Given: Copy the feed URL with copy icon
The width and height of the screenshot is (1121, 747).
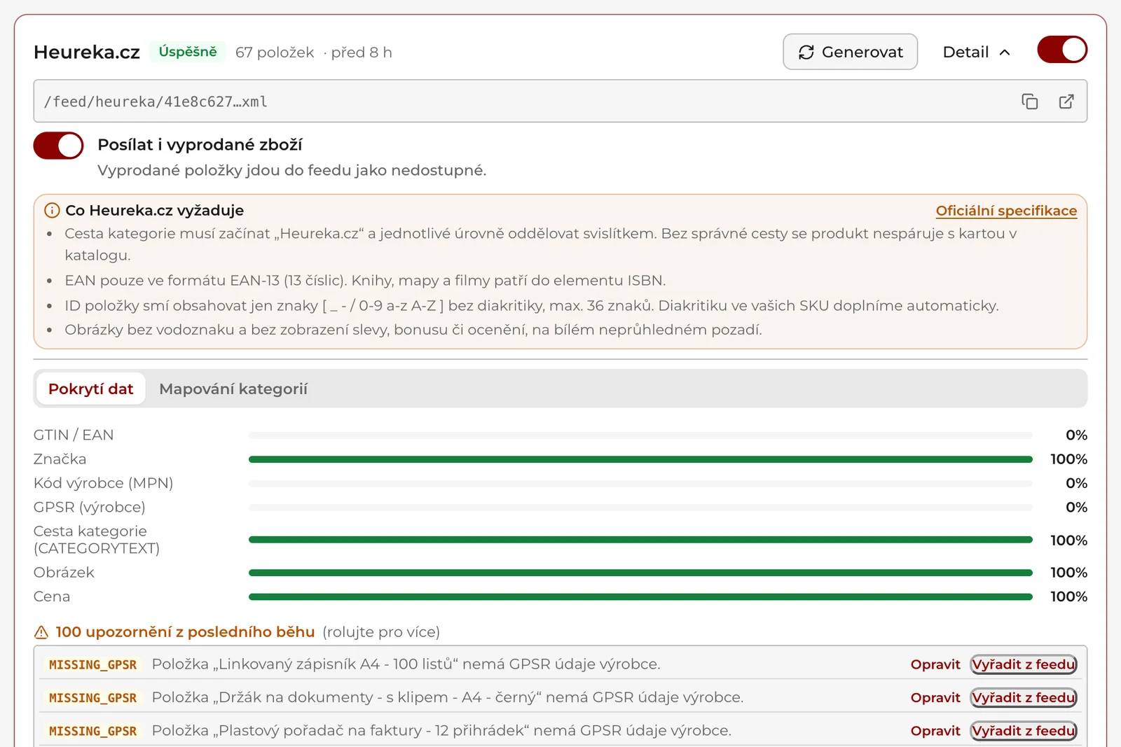Looking at the screenshot, I should tap(1029, 102).
